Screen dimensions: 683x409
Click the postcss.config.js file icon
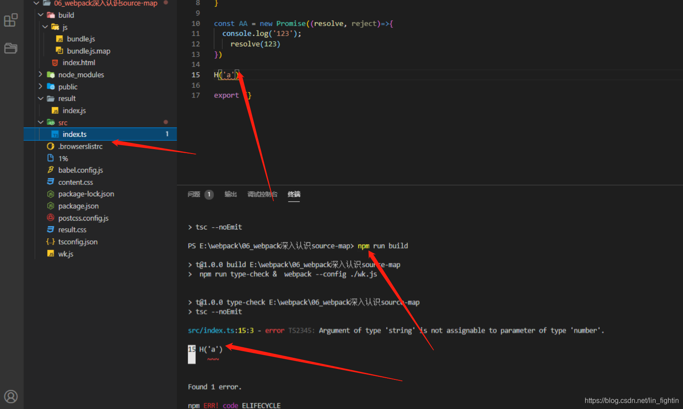click(x=51, y=218)
